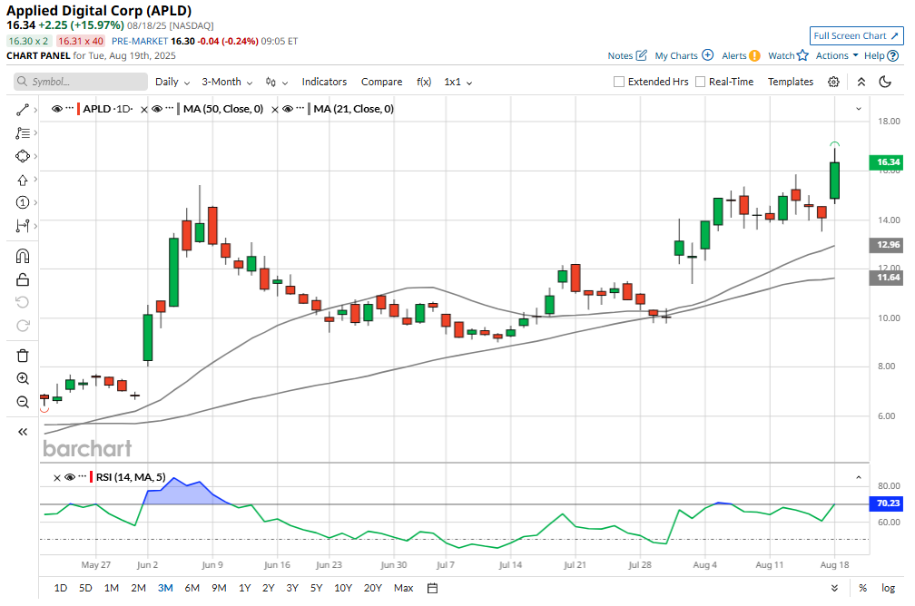Select the 1D time range

60,588
